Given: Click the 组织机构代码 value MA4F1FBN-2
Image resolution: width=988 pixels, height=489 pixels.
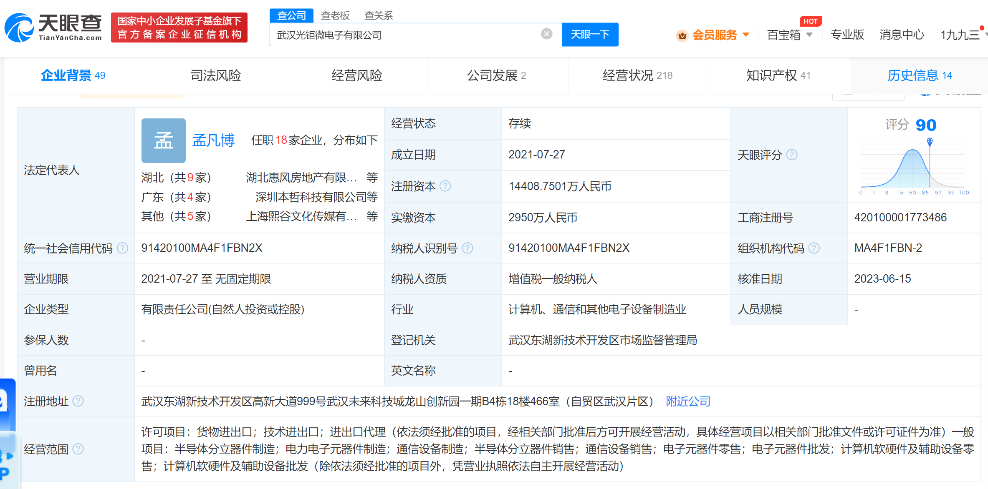Looking at the screenshot, I should coord(888,248).
